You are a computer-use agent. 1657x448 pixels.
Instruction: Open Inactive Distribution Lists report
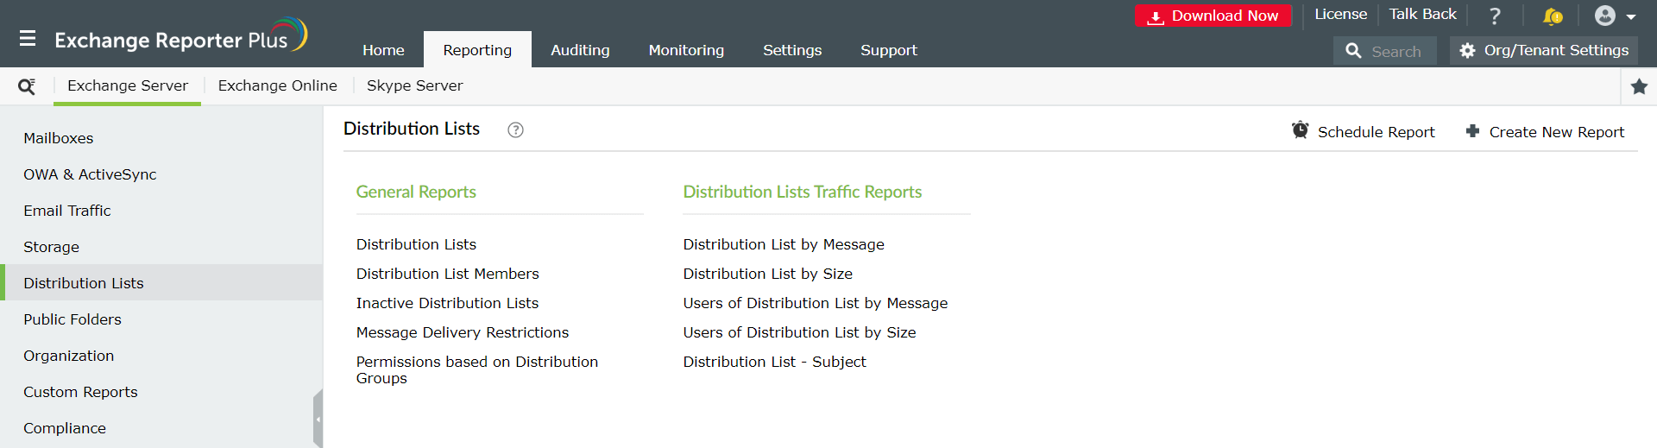(x=447, y=303)
